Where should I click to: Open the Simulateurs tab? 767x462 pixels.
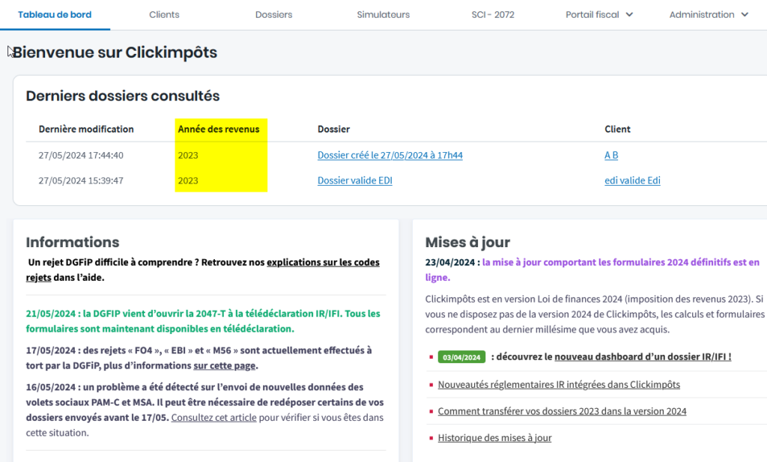(x=383, y=14)
